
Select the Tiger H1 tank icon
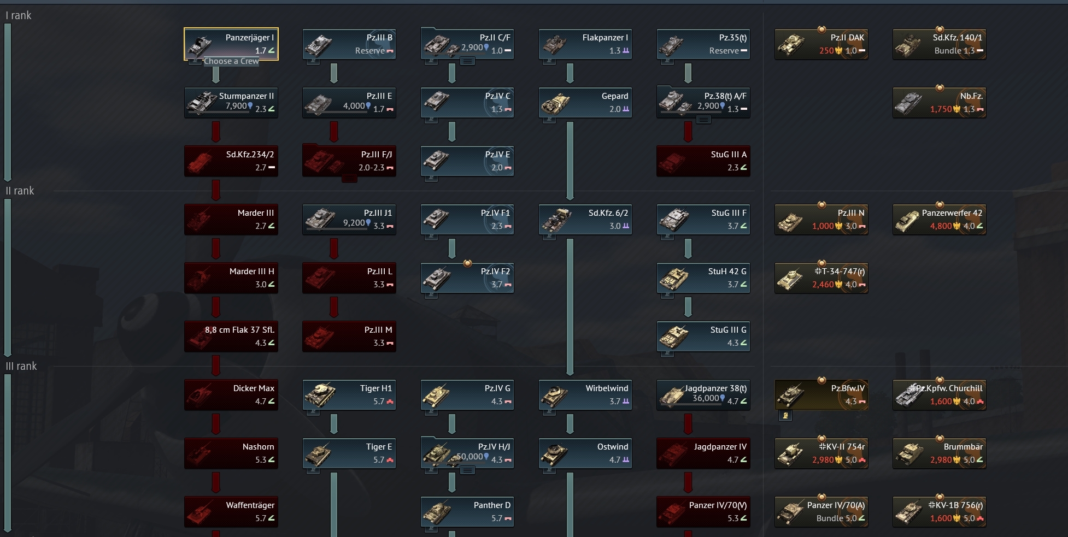(x=320, y=396)
